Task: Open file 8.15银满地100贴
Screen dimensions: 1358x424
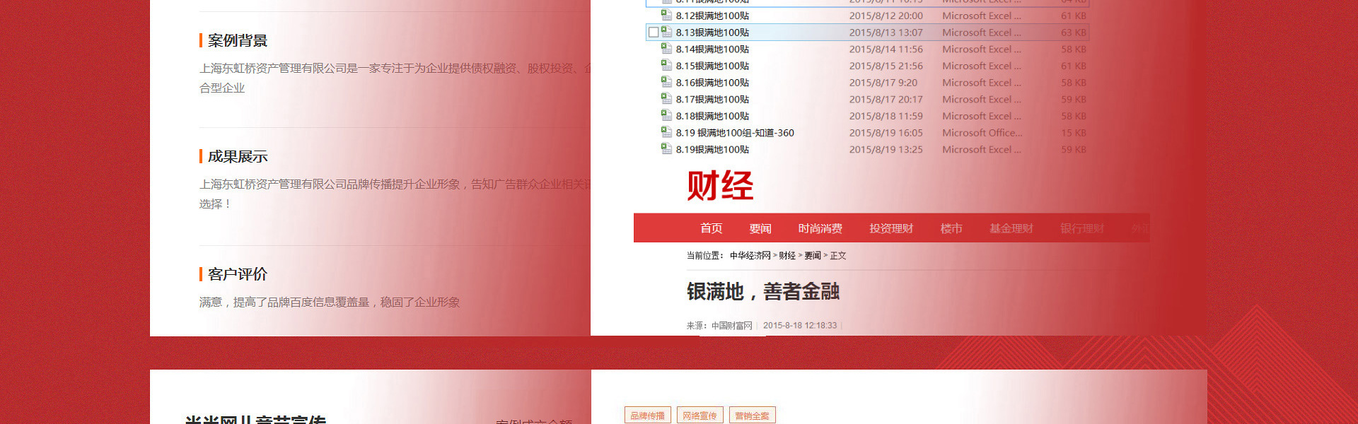Action: [712, 66]
